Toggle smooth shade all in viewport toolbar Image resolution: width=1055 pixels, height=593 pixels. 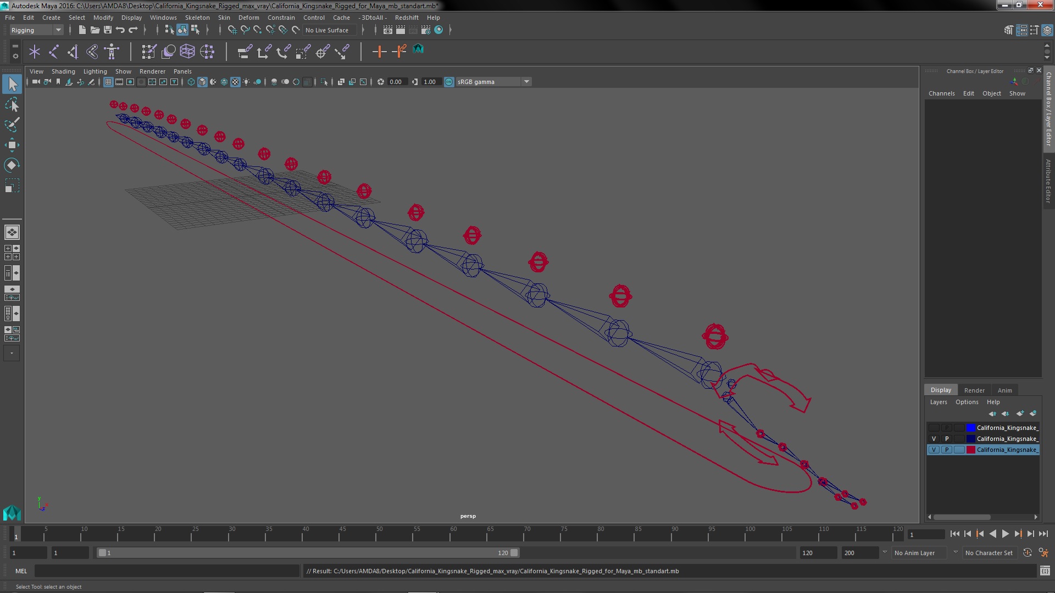[202, 82]
